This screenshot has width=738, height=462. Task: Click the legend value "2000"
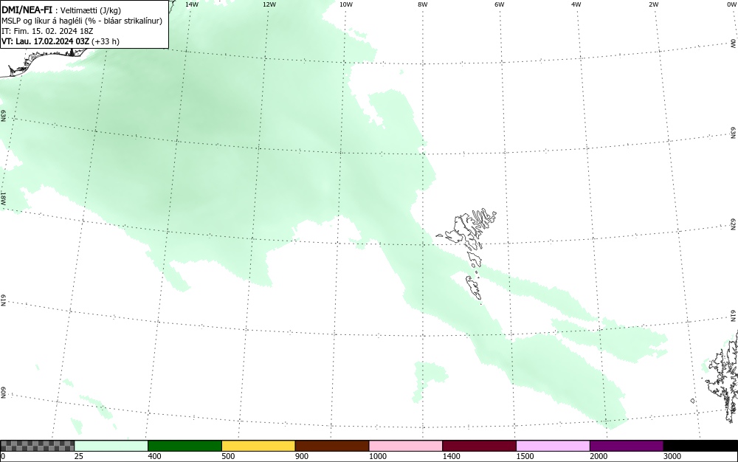pos(599,456)
